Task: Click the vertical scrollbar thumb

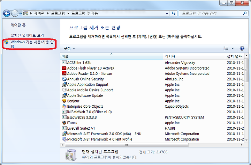Action: [x=246, y=70]
